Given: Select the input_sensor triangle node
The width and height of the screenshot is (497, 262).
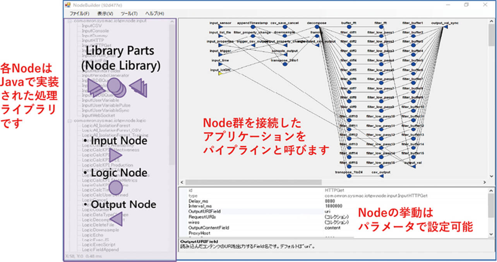Looking at the screenshot, I should [x=219, y=27].
